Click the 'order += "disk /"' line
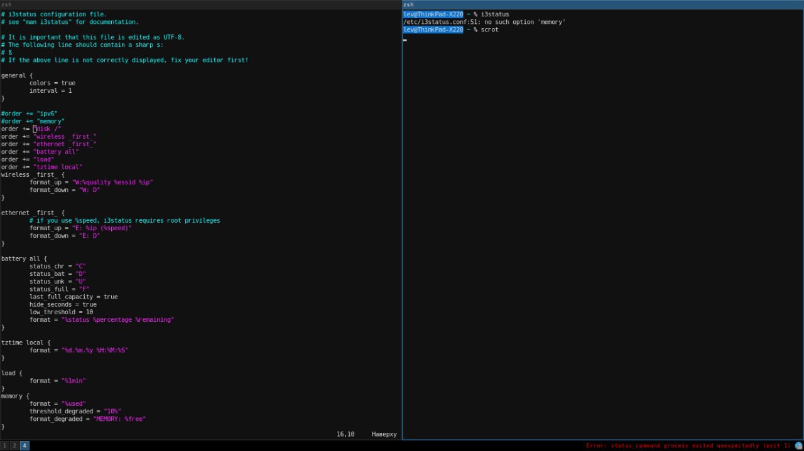 tap(31, 129)
